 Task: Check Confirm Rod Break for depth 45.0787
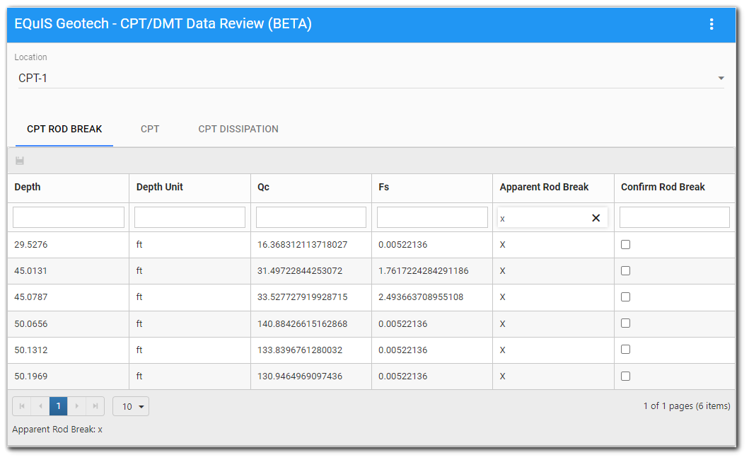[625, 297]
